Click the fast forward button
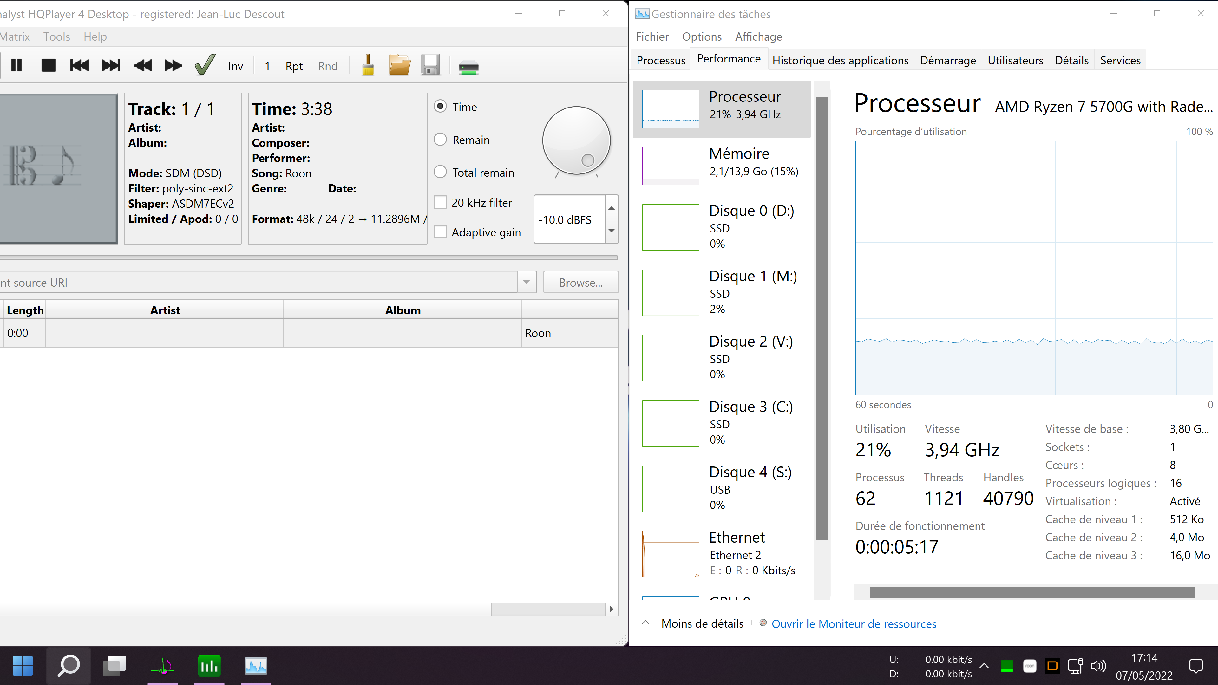The height and width of the screenshot is (685, 1218). [173, 65]
